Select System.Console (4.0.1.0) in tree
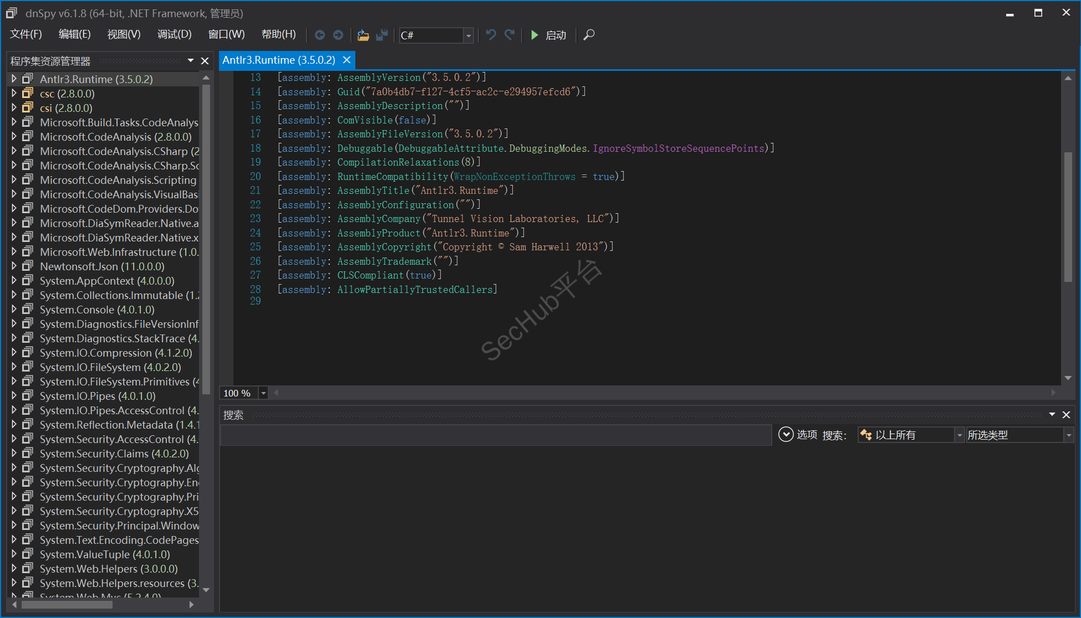Image resolution: width=1081 pixels, height=618 pixels. click(97, 310)
